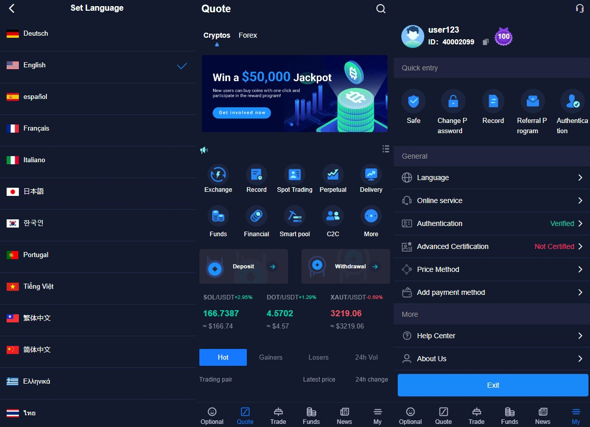The image size is (590, 427).
Task: Click the search magnifier in Quote header
Action: pos(380,9)
